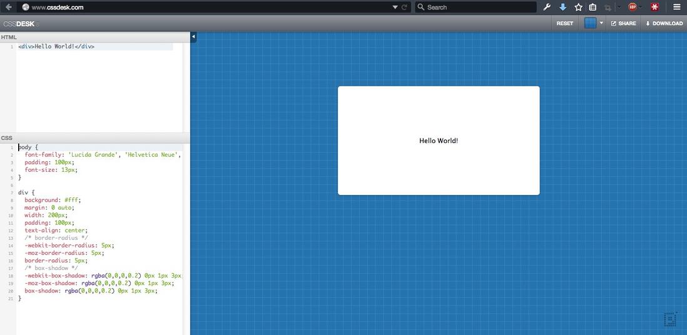Screen dimensions: 687x335
Task: Click the globe site identity icon
Action: click(26, 7)
